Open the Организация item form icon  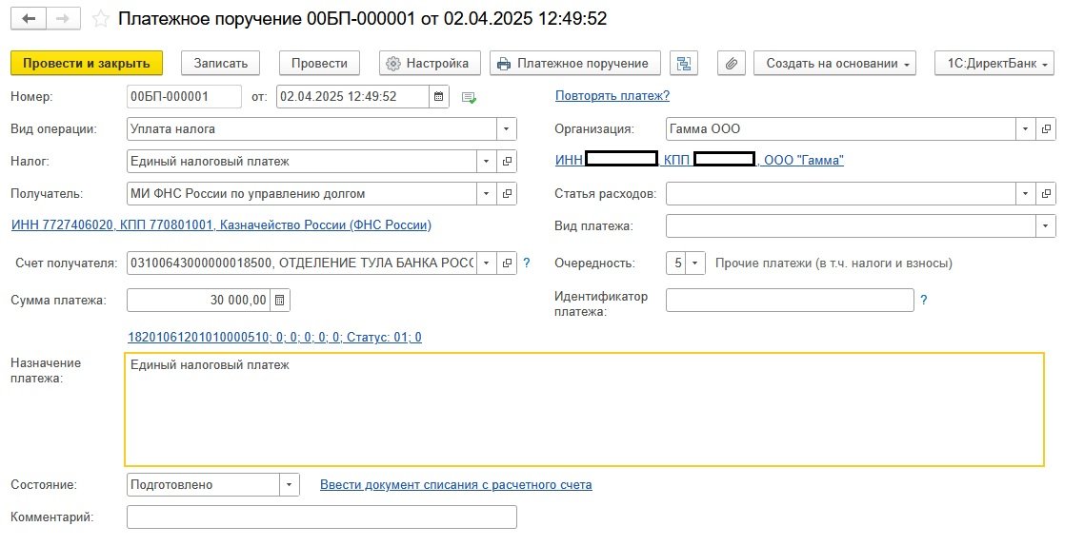[x=1046, y=129]
